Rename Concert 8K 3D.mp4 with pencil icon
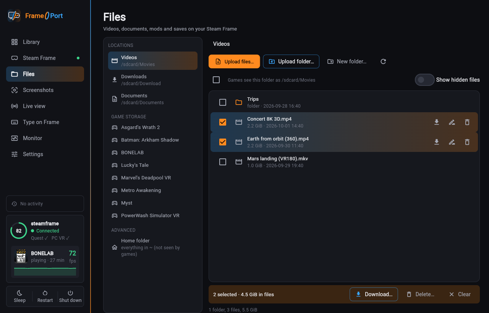 tap(452, 122)
